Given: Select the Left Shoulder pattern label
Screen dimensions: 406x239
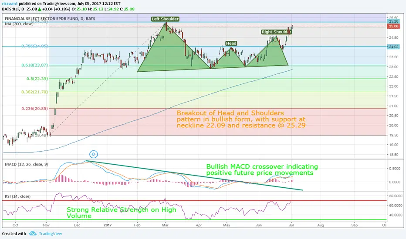Looking at the screenshot, I should coord(165,19).
